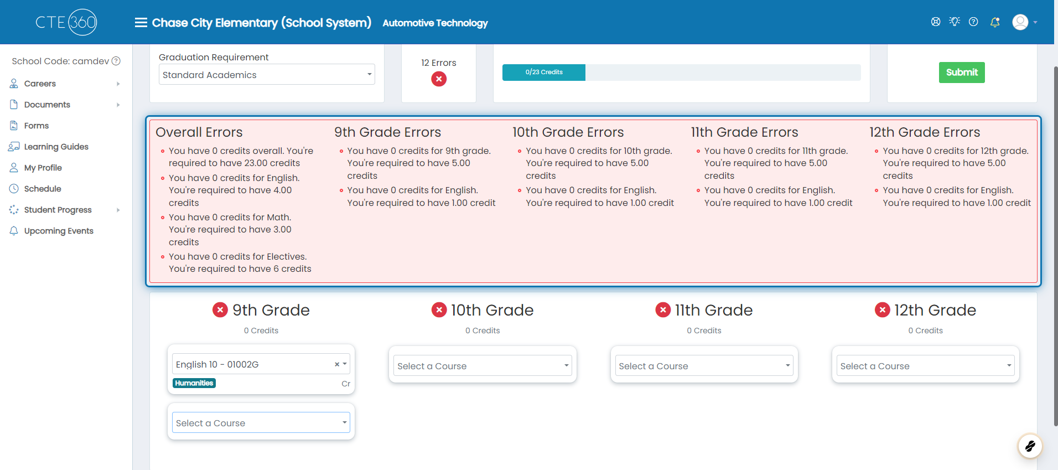Open the hamburger menu icon
Screen dimensions: 1058x470
(141, 23)
